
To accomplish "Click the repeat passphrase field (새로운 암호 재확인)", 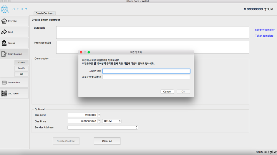I will click(146, 77).
